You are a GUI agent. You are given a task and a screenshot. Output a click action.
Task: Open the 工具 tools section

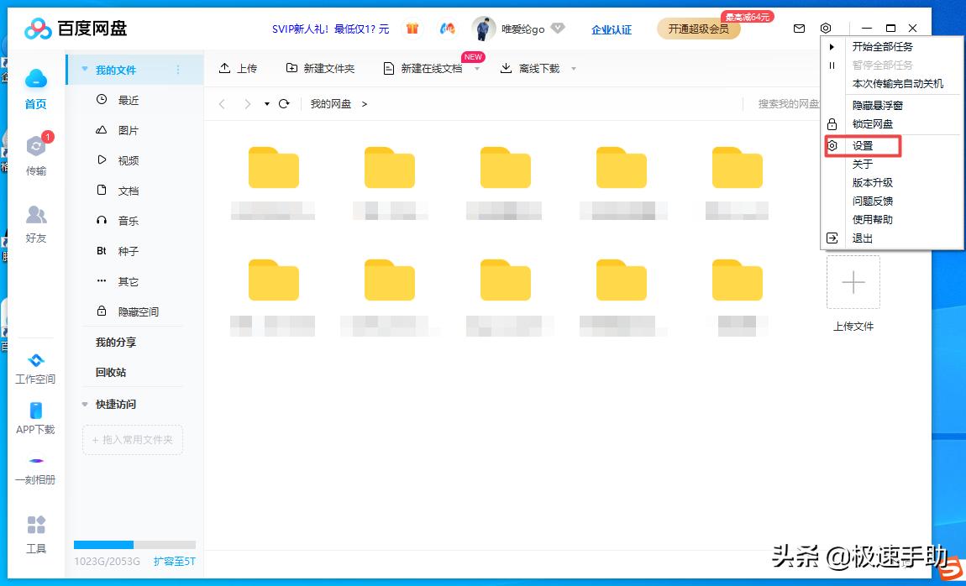[36, 534]
